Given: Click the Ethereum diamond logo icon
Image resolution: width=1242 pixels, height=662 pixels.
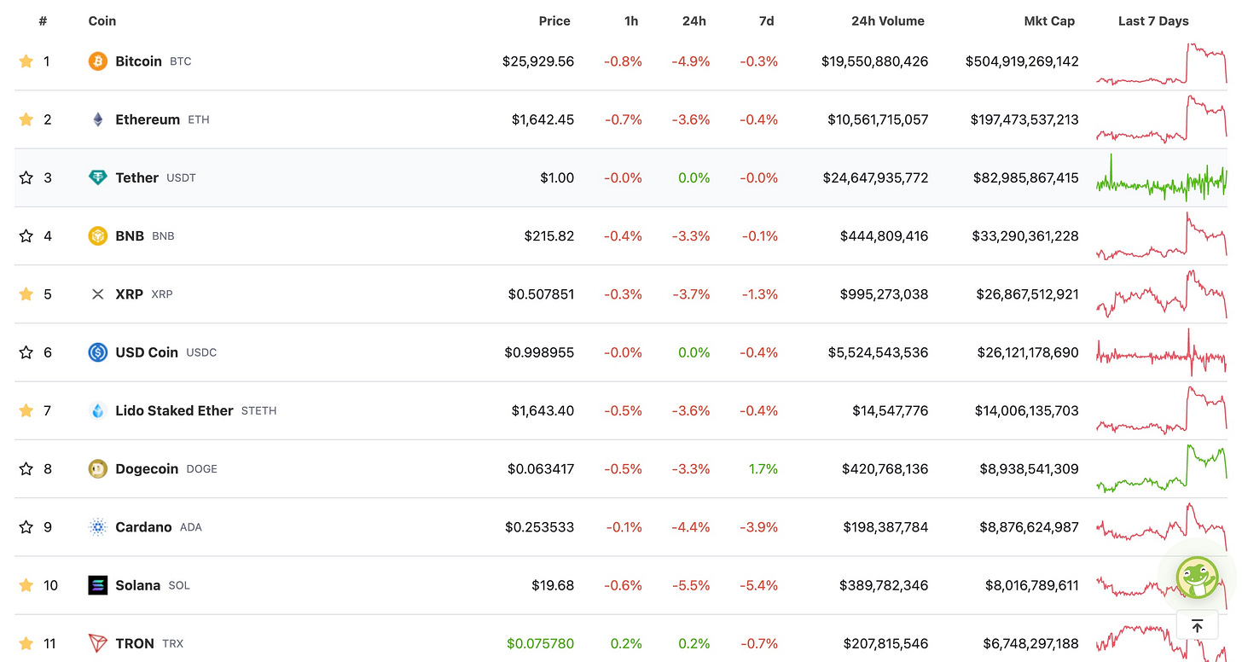Looking at the screenshot, I should 98,119.
